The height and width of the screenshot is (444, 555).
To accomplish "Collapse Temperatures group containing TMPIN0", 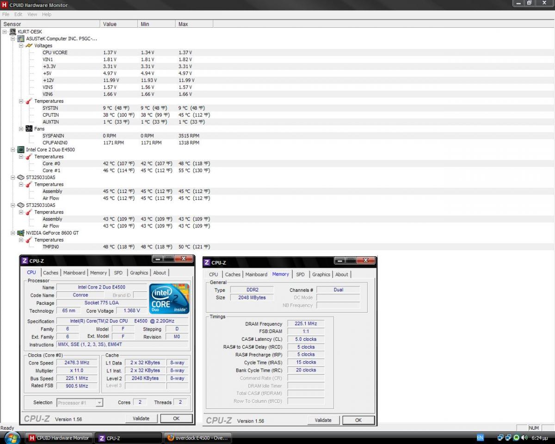I will pos(21,240).
